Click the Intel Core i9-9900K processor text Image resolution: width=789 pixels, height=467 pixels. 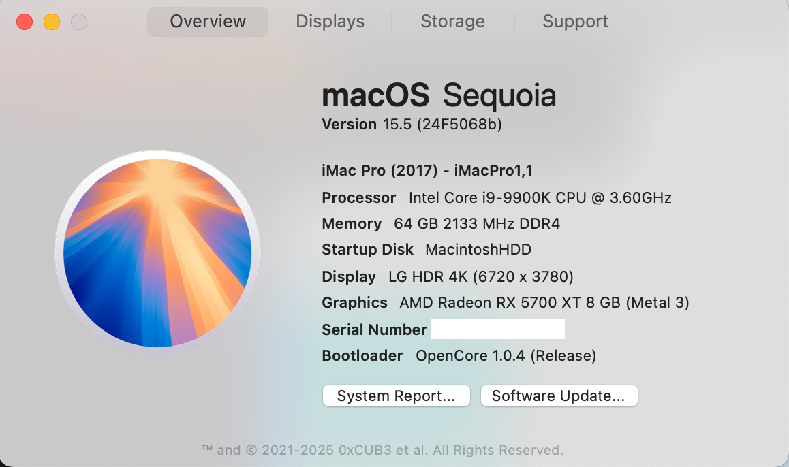click(x=540, y=198)
